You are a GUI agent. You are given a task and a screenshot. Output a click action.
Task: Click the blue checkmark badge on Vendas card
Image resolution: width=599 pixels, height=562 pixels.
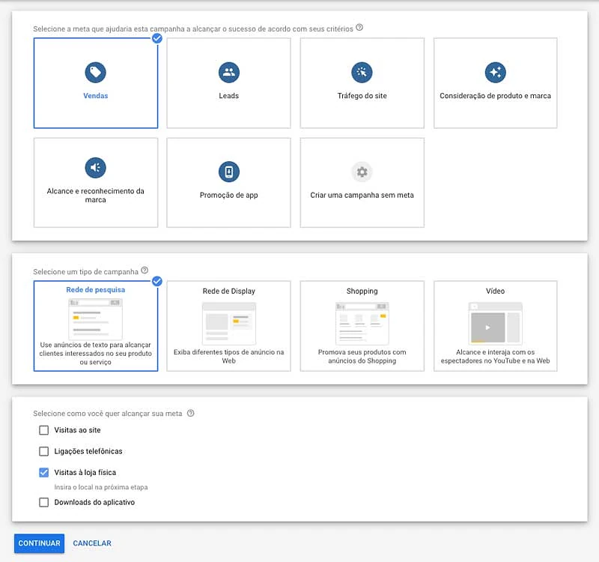(157, 38)
